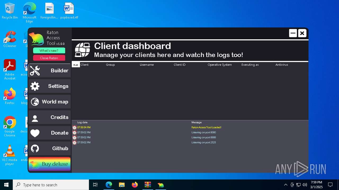Screen dimensions: 339x190
Task: Click the Username column header
Action: pyautogui.click(x=147, y=65)
